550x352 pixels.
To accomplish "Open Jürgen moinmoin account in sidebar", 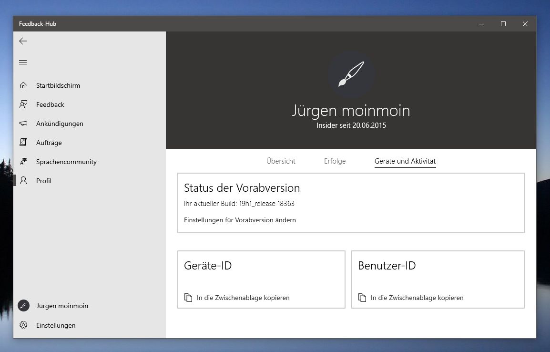I will pos(90,306).
